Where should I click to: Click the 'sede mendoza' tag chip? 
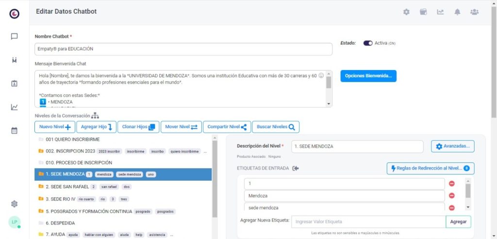[x=129, y=174]
